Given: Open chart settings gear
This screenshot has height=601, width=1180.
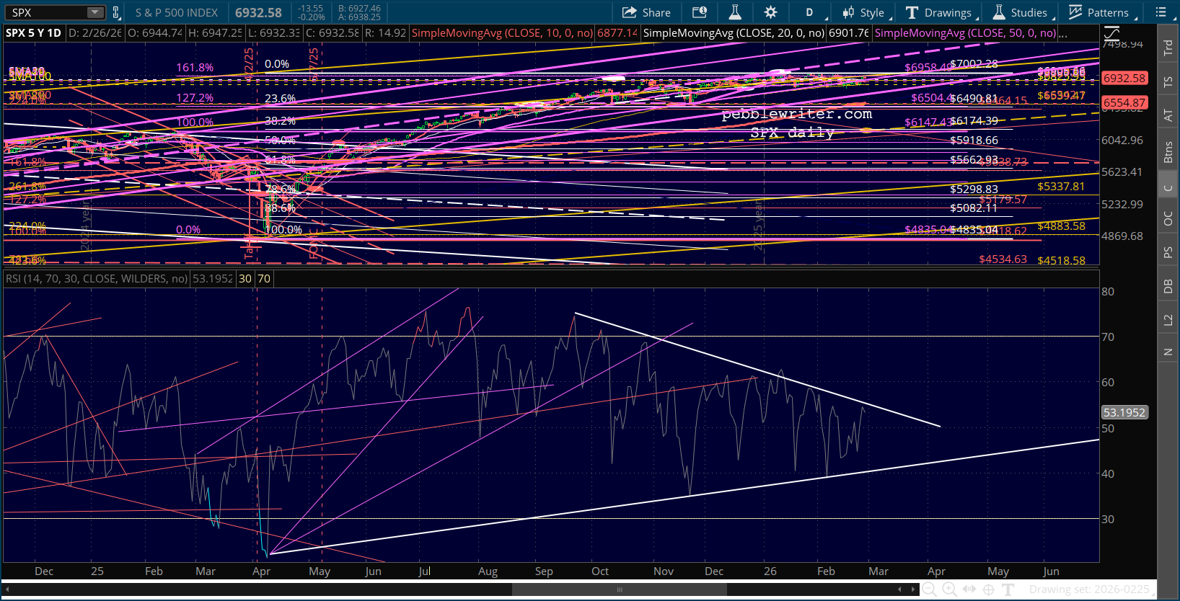Looking at the screenshot, I should point(770,12).
